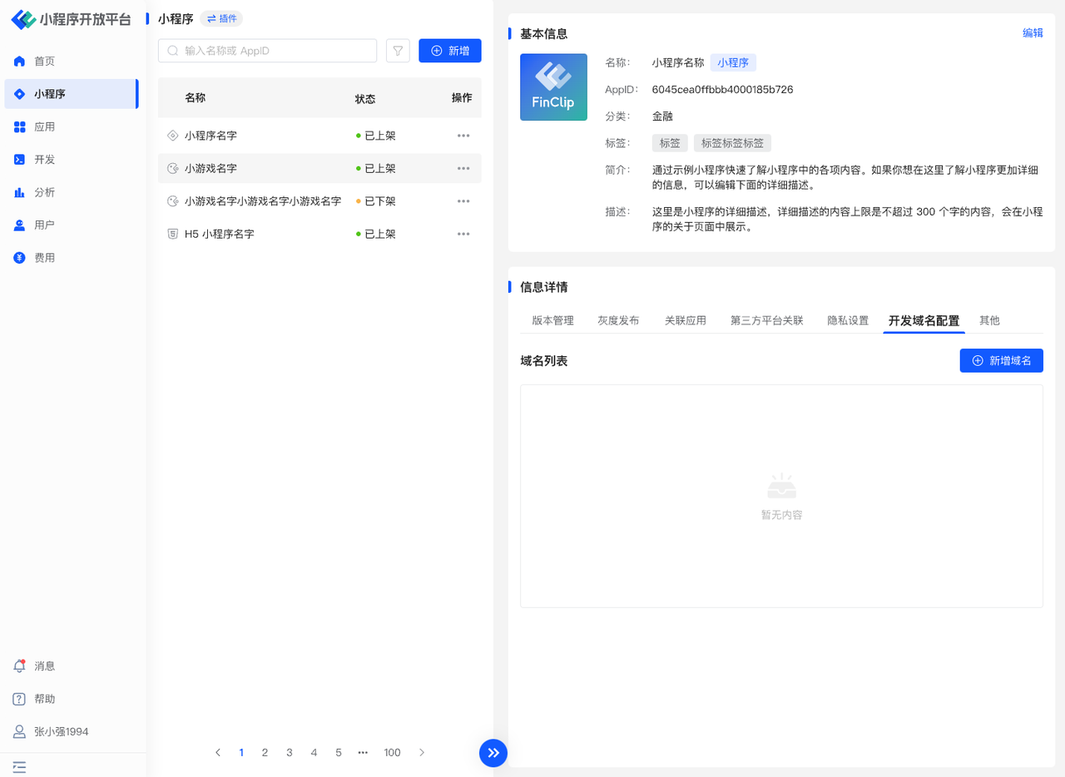Go to page 3 in pagination

[x=290, y=753]
